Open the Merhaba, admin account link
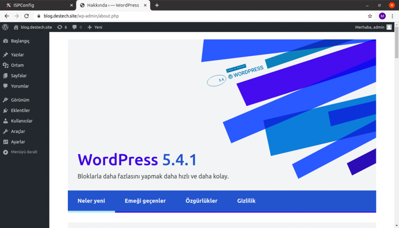 click(x=370, y=27)
